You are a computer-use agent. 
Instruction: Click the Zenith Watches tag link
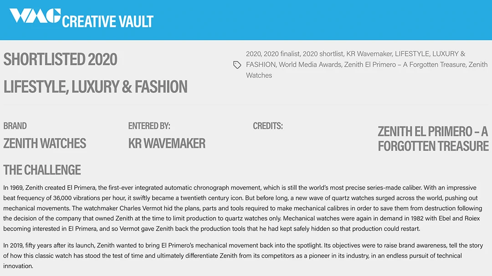(477, 65)
